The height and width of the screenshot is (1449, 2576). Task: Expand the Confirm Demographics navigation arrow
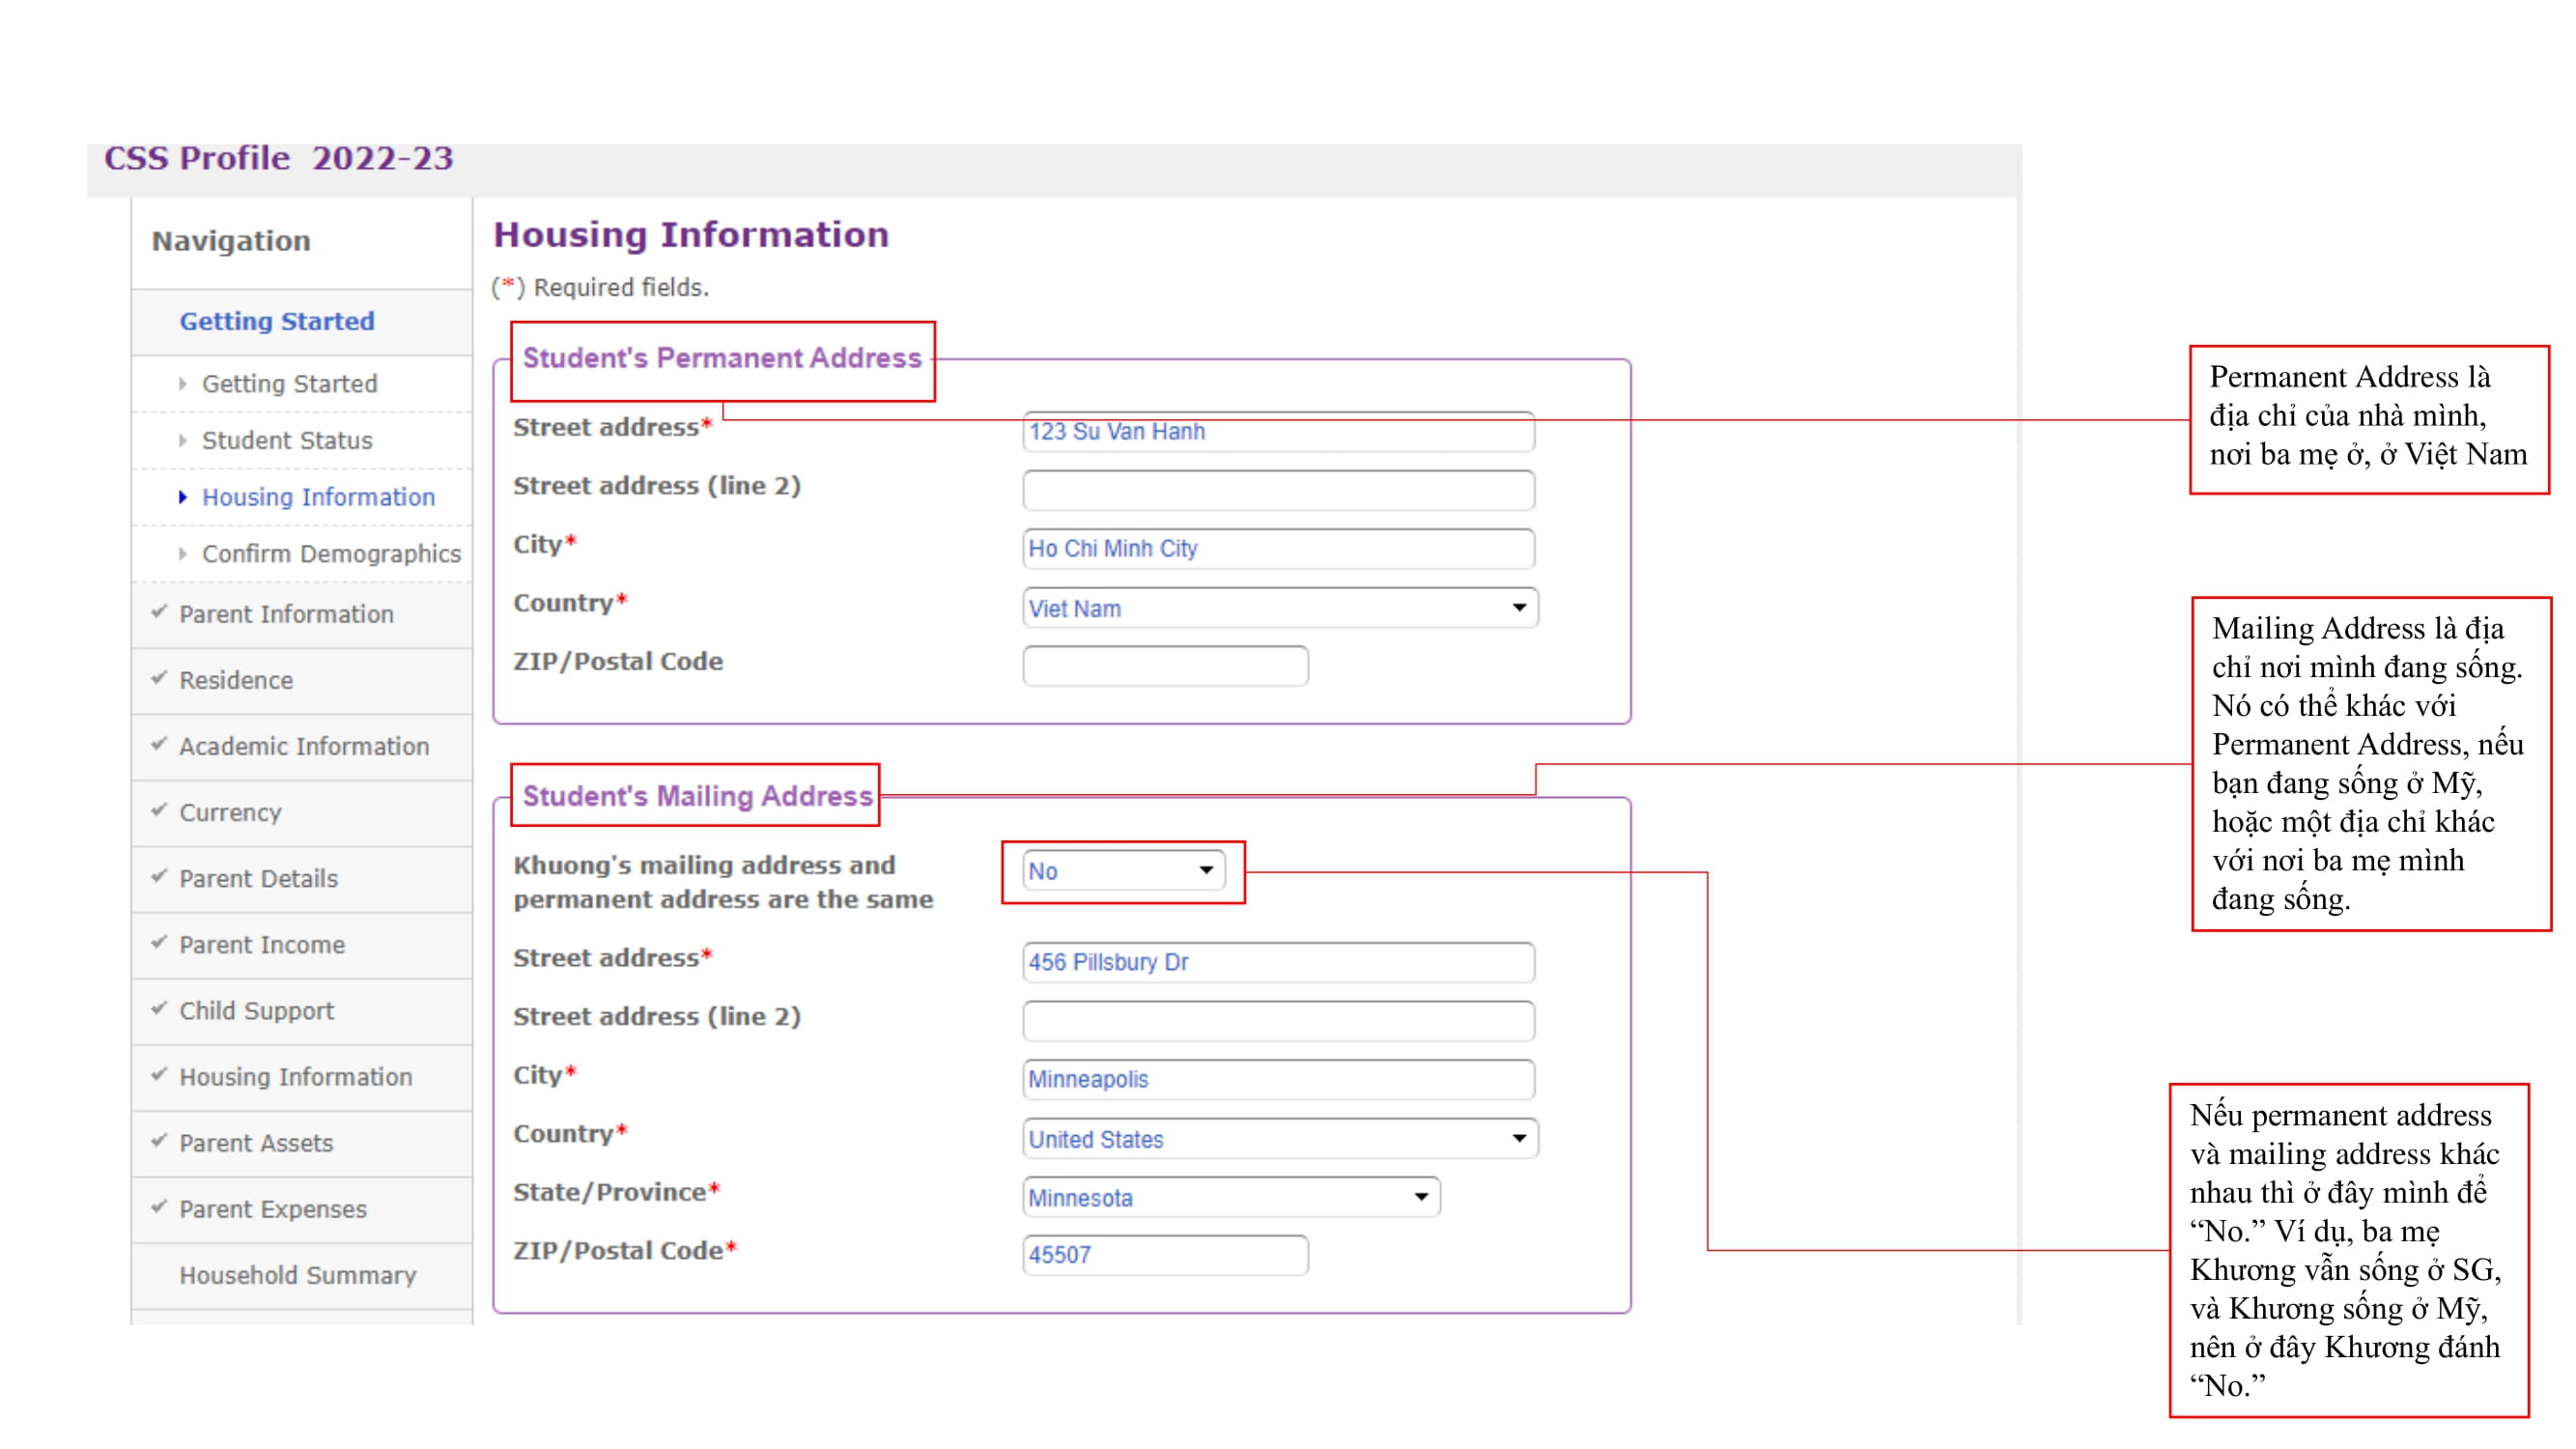click(183, 553)
